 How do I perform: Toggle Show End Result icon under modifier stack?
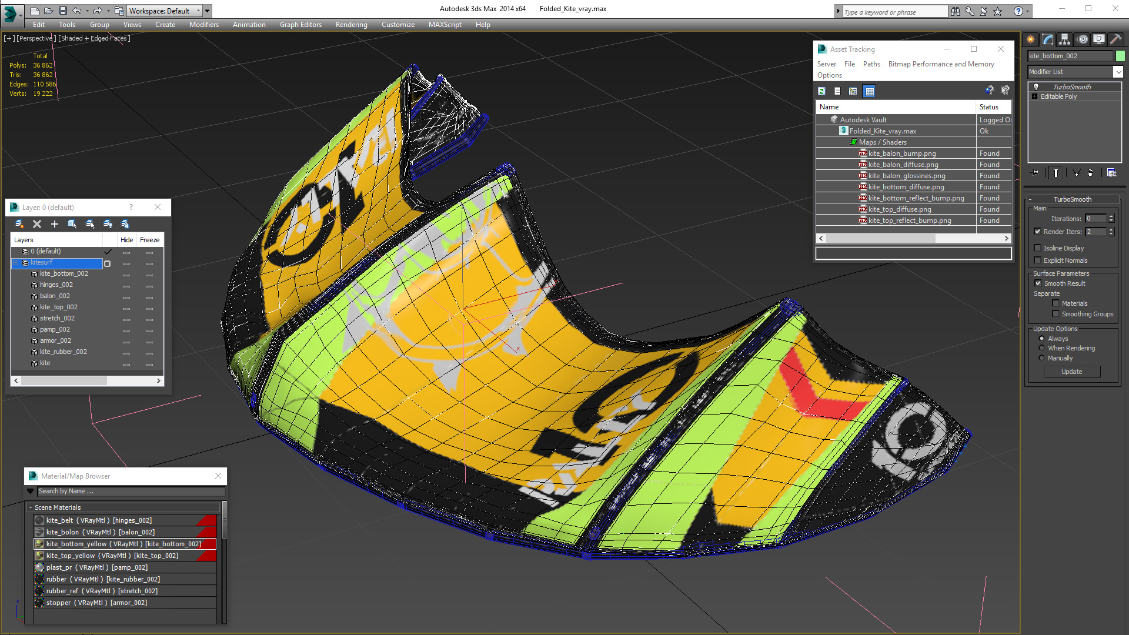1056,173
